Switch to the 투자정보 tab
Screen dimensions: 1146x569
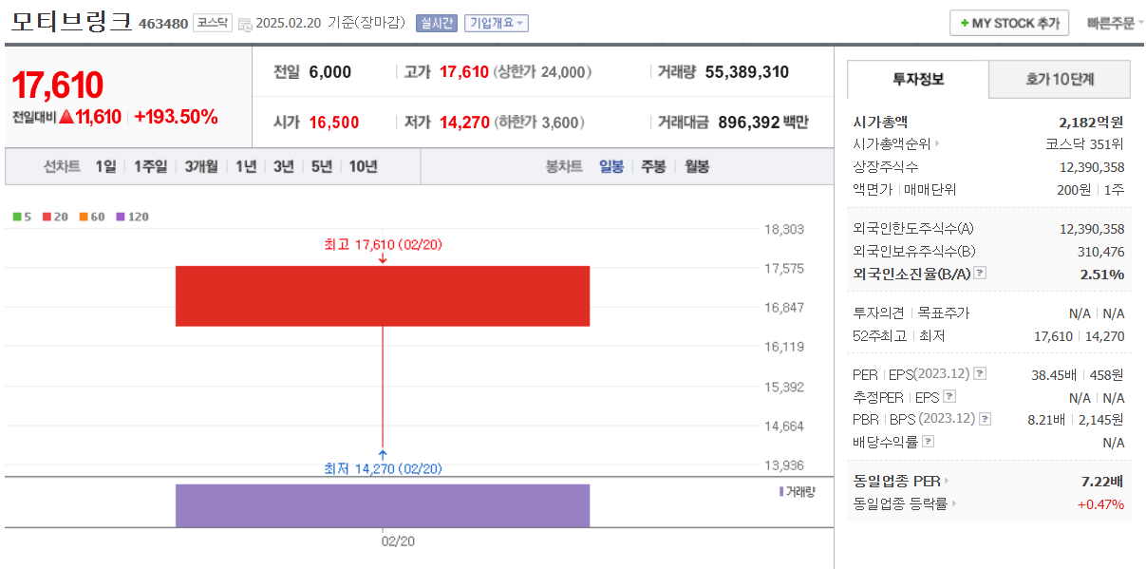(x=917, y=80)
